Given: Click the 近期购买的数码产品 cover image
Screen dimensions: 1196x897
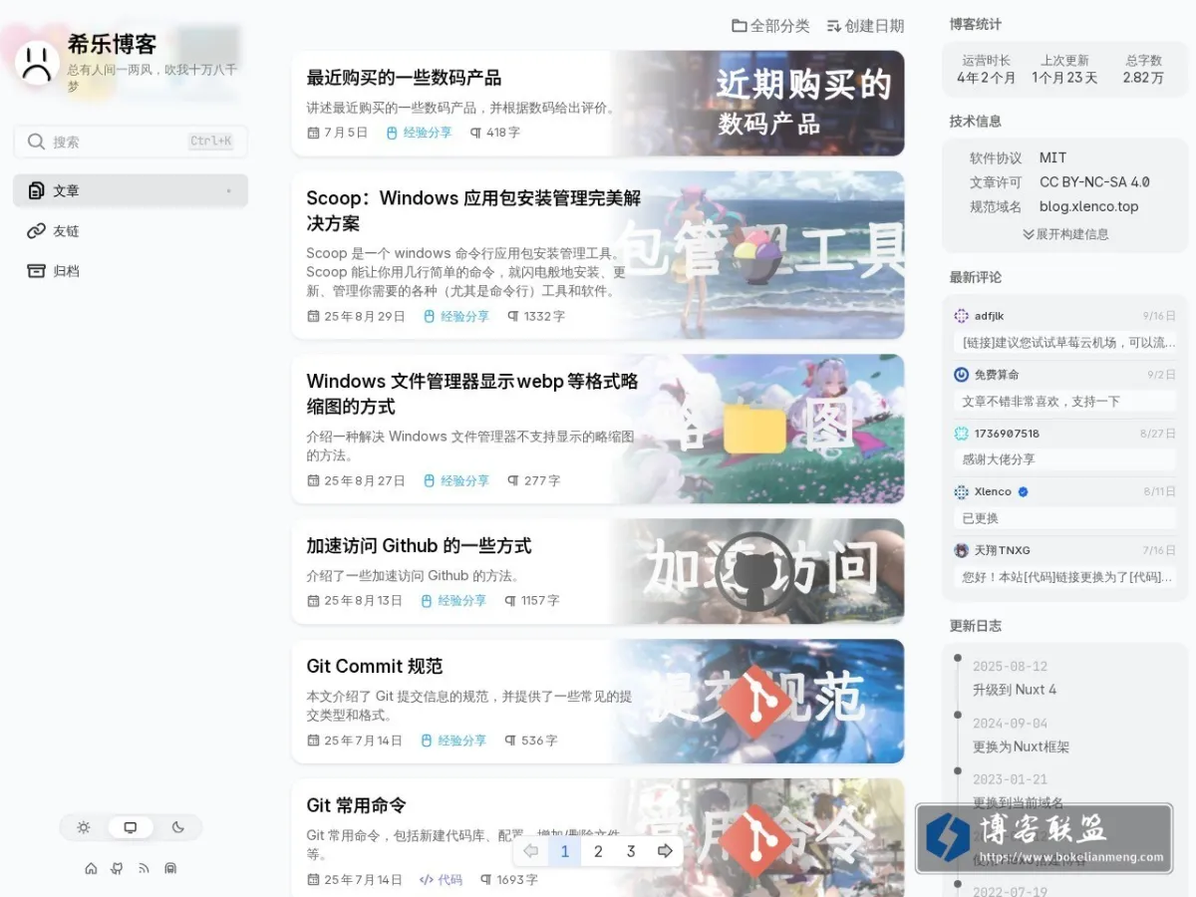Looking at the screenshot, I should tap(759, 104).
